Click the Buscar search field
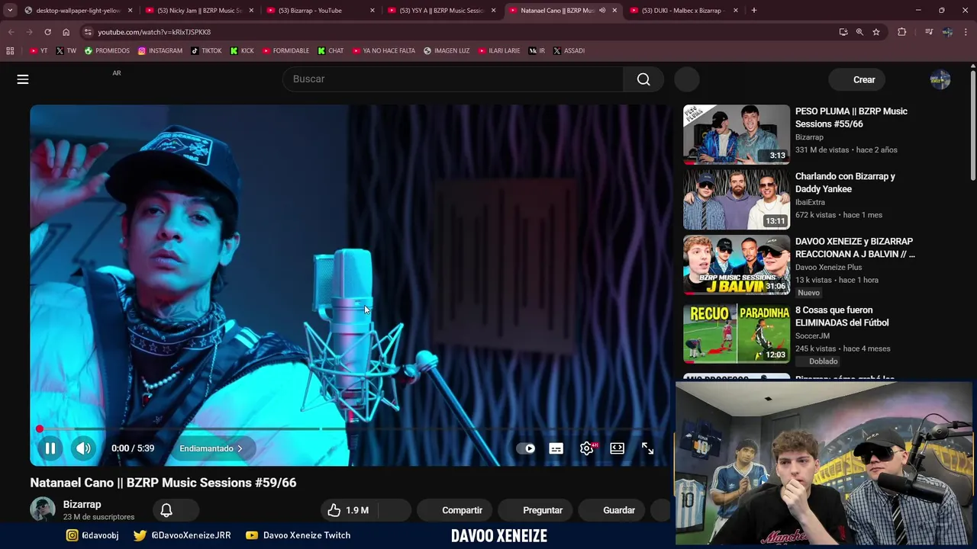977x549 pixels. coord(453,79)
